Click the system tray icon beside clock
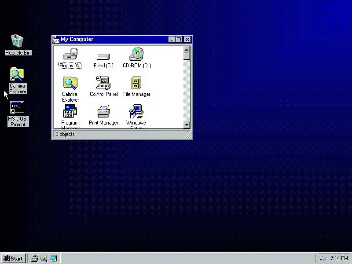The width and height of the screenshot is (352, 264). tap(323, 258)
